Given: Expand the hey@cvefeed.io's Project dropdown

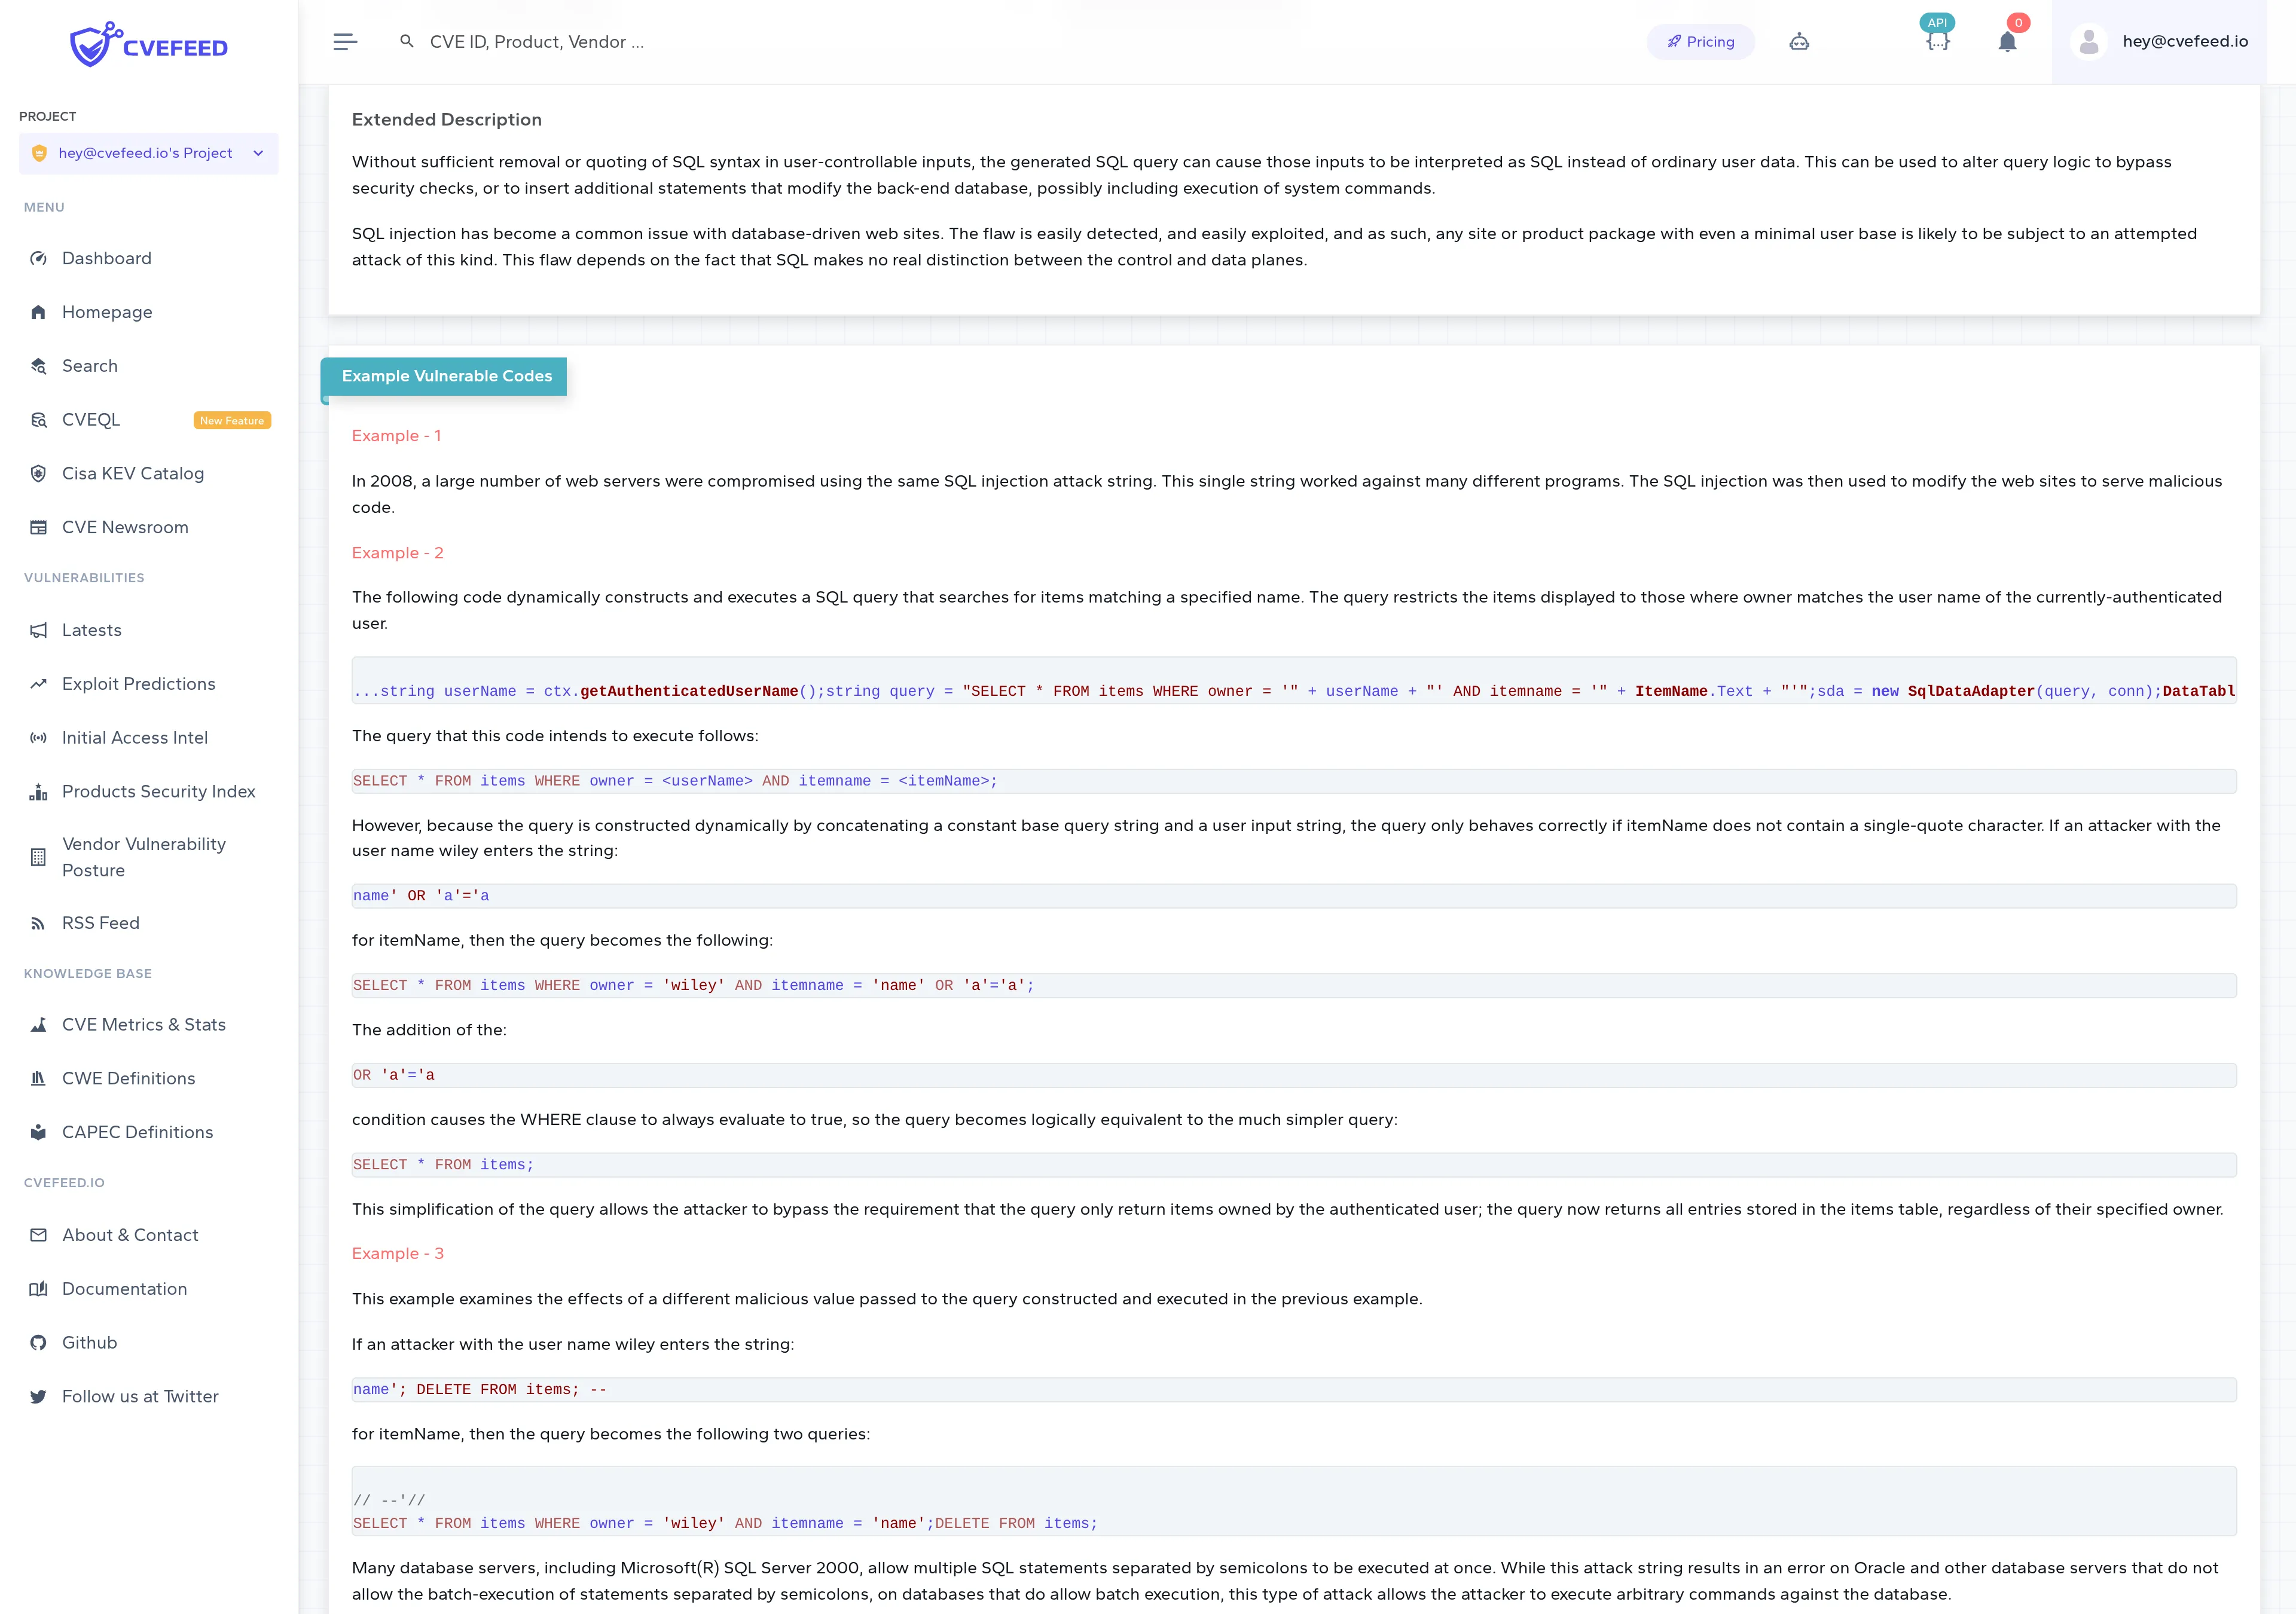Looking at the screenshot, I should (x=148, y=153).
